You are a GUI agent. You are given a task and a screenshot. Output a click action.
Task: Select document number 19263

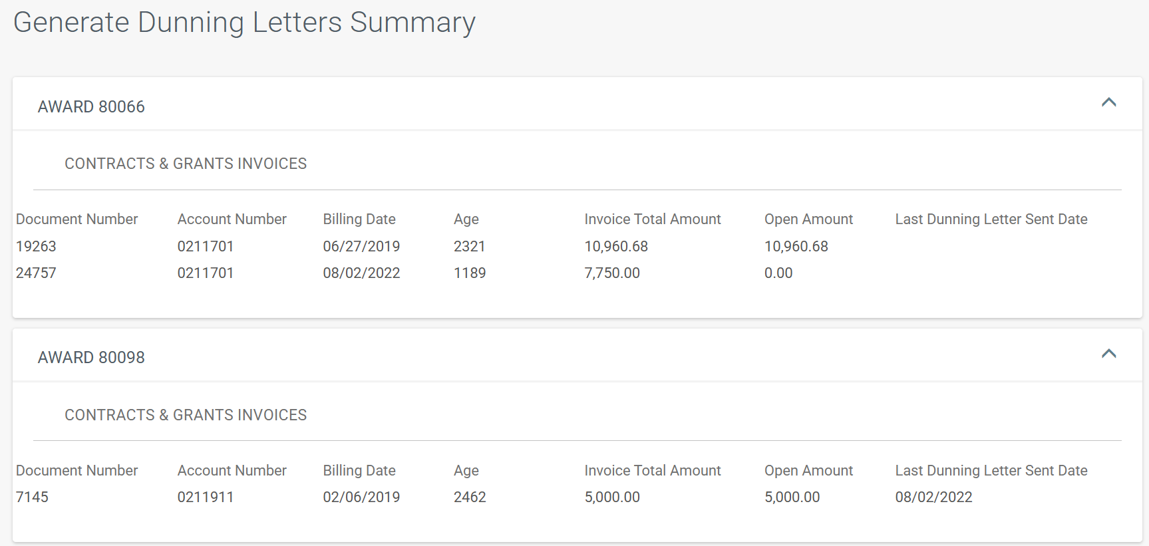[36, 247]
